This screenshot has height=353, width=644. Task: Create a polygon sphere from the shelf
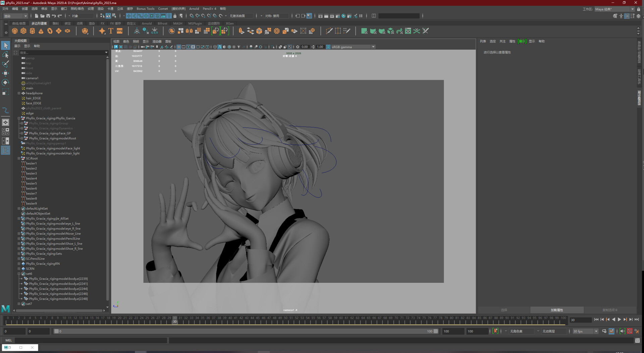click(x=15, y=31)
